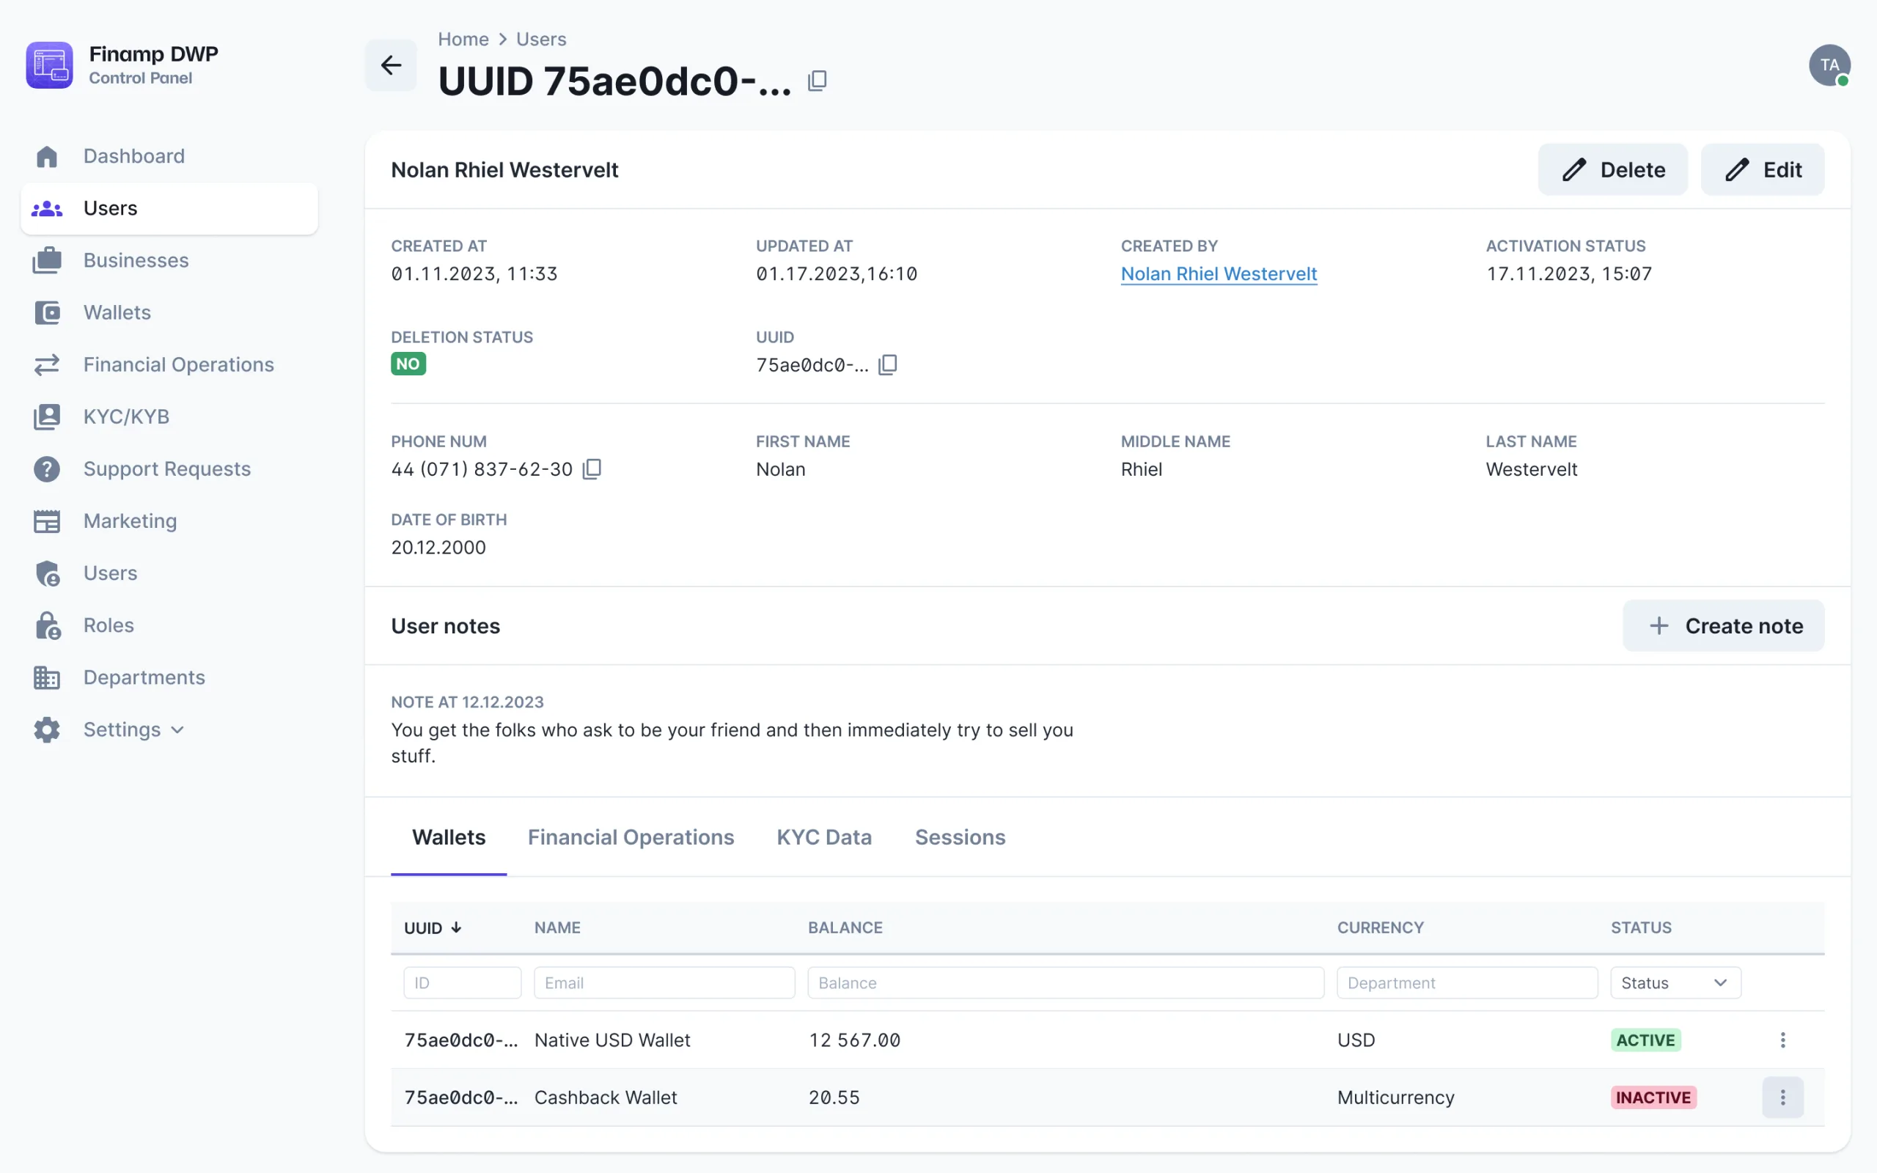Copy the UUID next to page title
The image size is (1877, 1173).
pos(817,81)
